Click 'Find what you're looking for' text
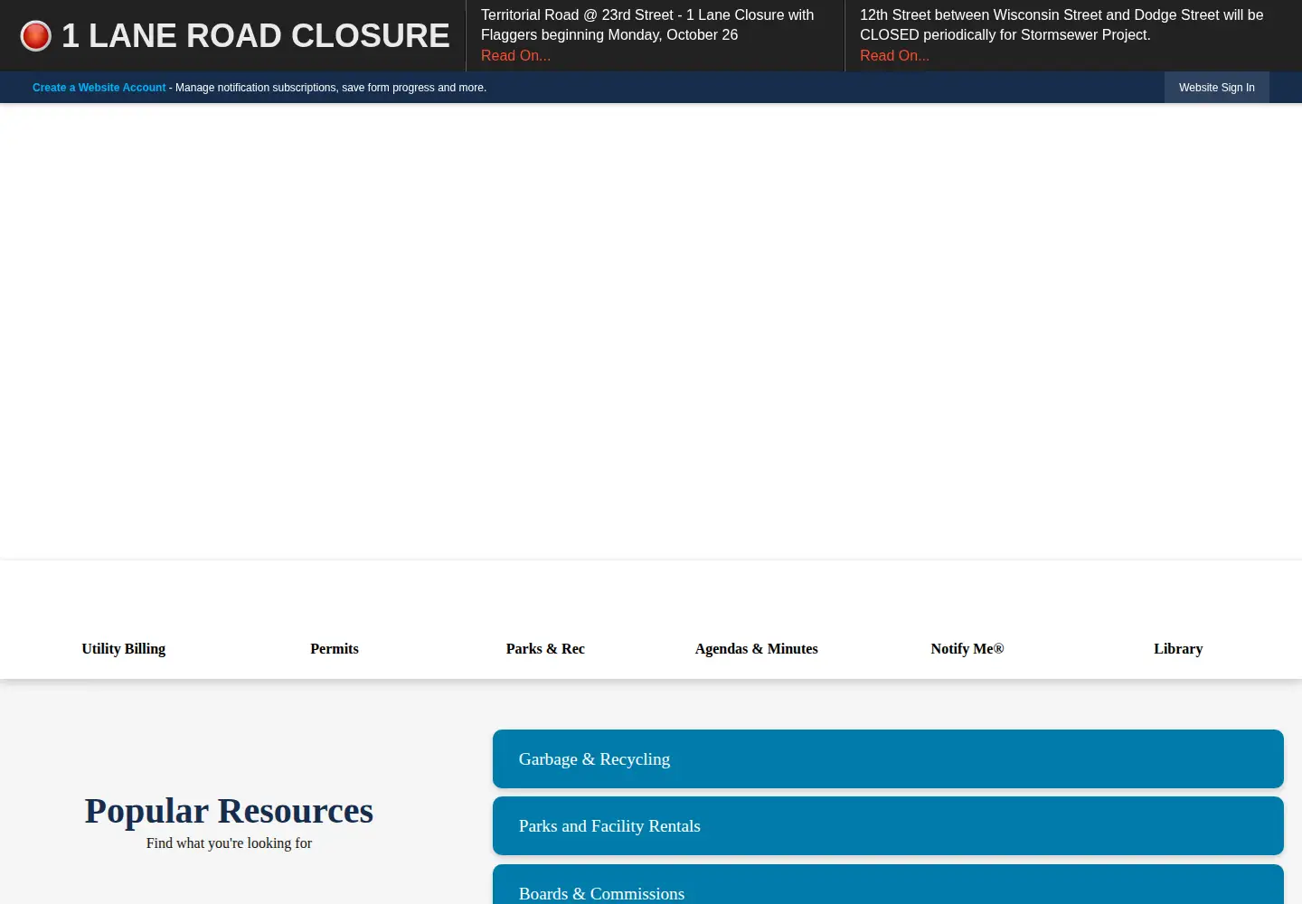 pos(229,843)
